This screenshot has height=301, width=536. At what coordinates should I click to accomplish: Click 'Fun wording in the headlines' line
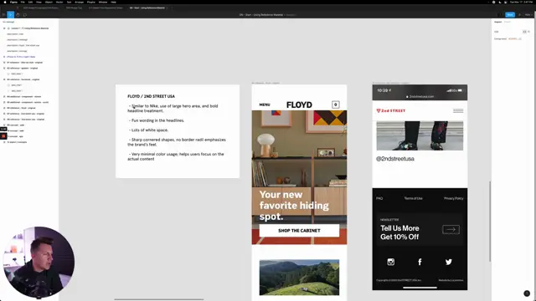157,120
